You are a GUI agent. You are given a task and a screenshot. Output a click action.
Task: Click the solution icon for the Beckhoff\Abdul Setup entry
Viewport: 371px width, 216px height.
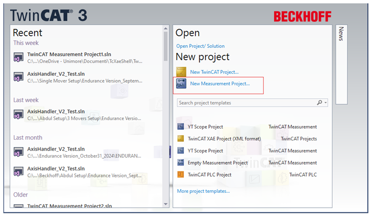click(x=18, y=172)
